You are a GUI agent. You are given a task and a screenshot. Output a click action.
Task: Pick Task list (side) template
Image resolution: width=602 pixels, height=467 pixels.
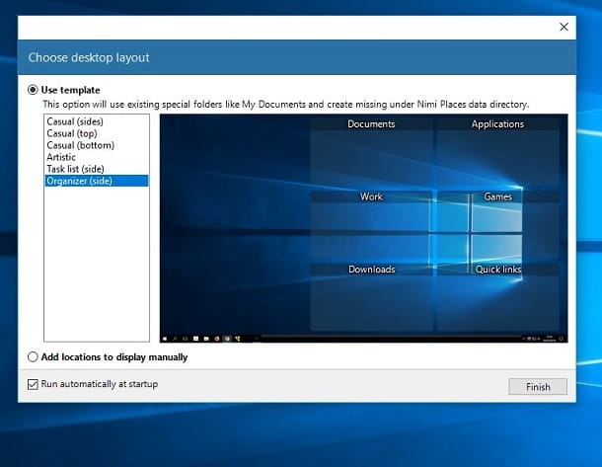(77, 169)
